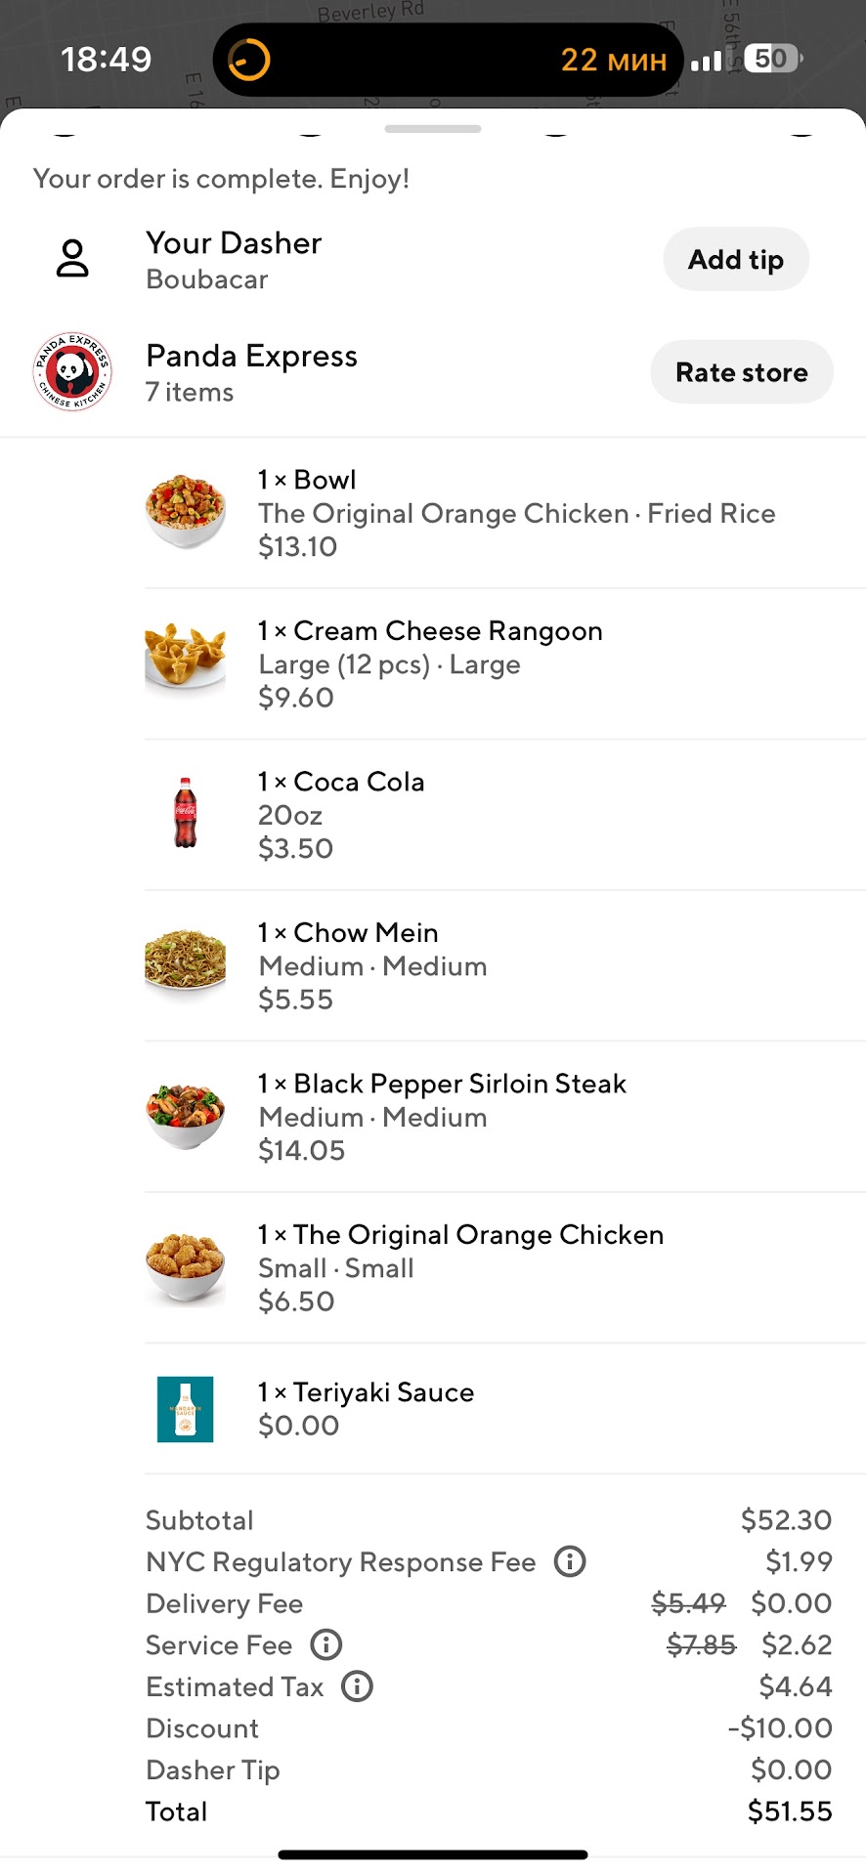Tap the 22 мин live activity time
This screenshot has height=1876, width=866.
click(x=613, y=61)
